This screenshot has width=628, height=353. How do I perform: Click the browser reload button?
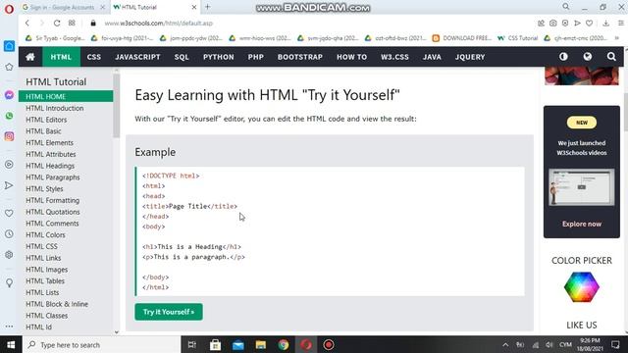point(57,24)
